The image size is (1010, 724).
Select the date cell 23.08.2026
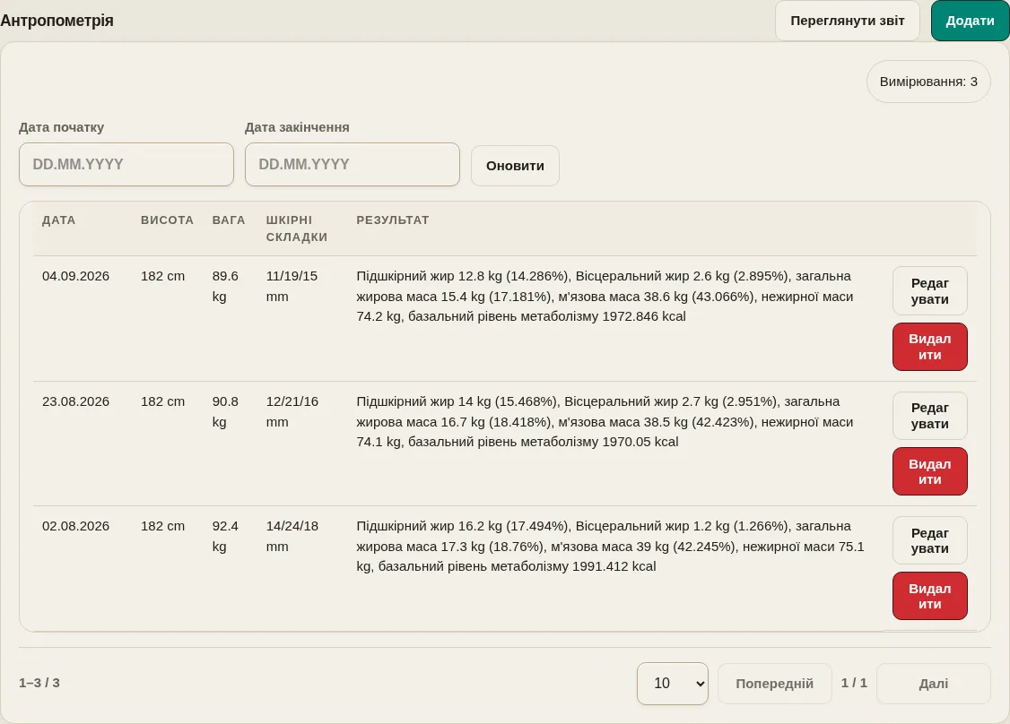(75, 401)
